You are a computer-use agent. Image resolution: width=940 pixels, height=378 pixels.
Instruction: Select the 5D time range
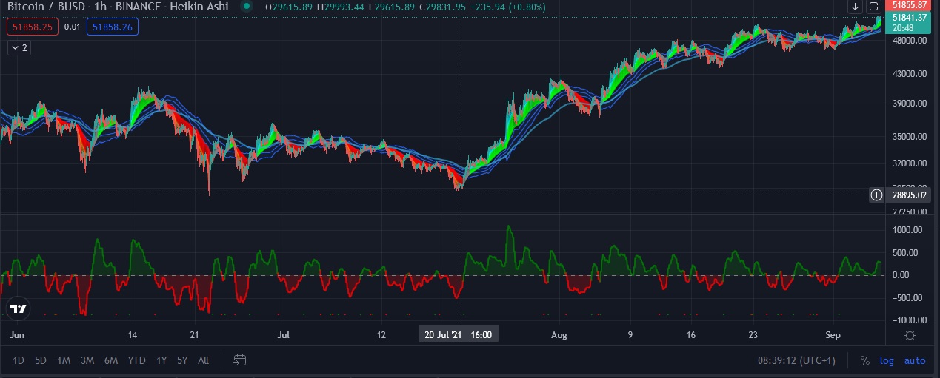coord(41,361)
